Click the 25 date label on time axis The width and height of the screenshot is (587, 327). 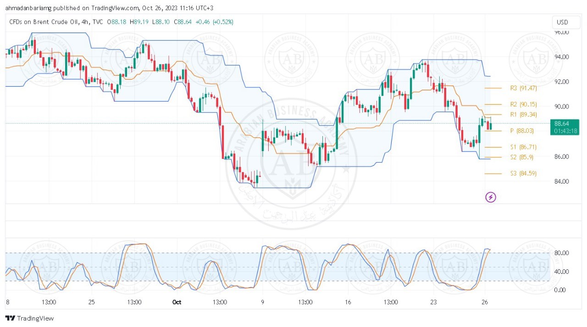(x=91, y=302)
